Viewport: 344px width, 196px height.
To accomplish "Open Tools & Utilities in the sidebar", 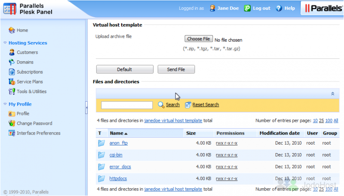I will 32,91.
